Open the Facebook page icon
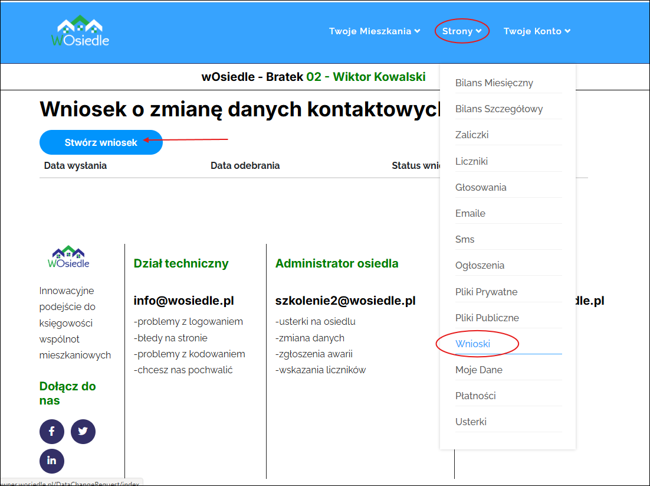650x486 pixels. pos(52,432)
